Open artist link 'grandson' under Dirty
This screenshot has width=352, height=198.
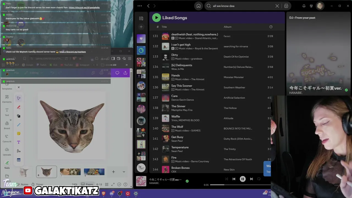click(197, 59)
